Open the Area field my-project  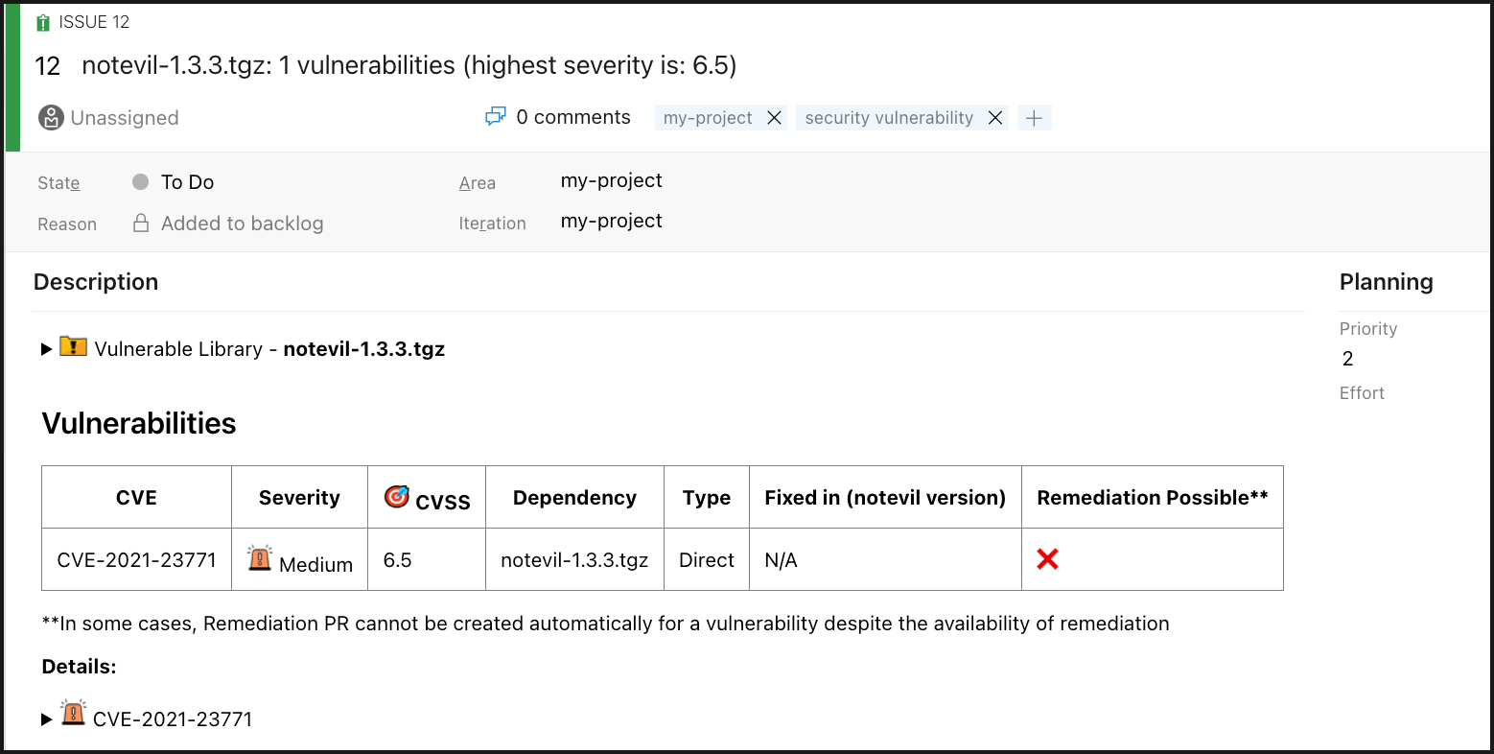coord(611,181)
